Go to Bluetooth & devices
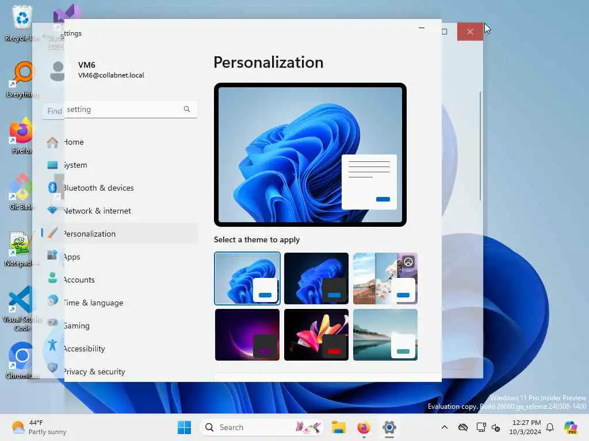 120,188
